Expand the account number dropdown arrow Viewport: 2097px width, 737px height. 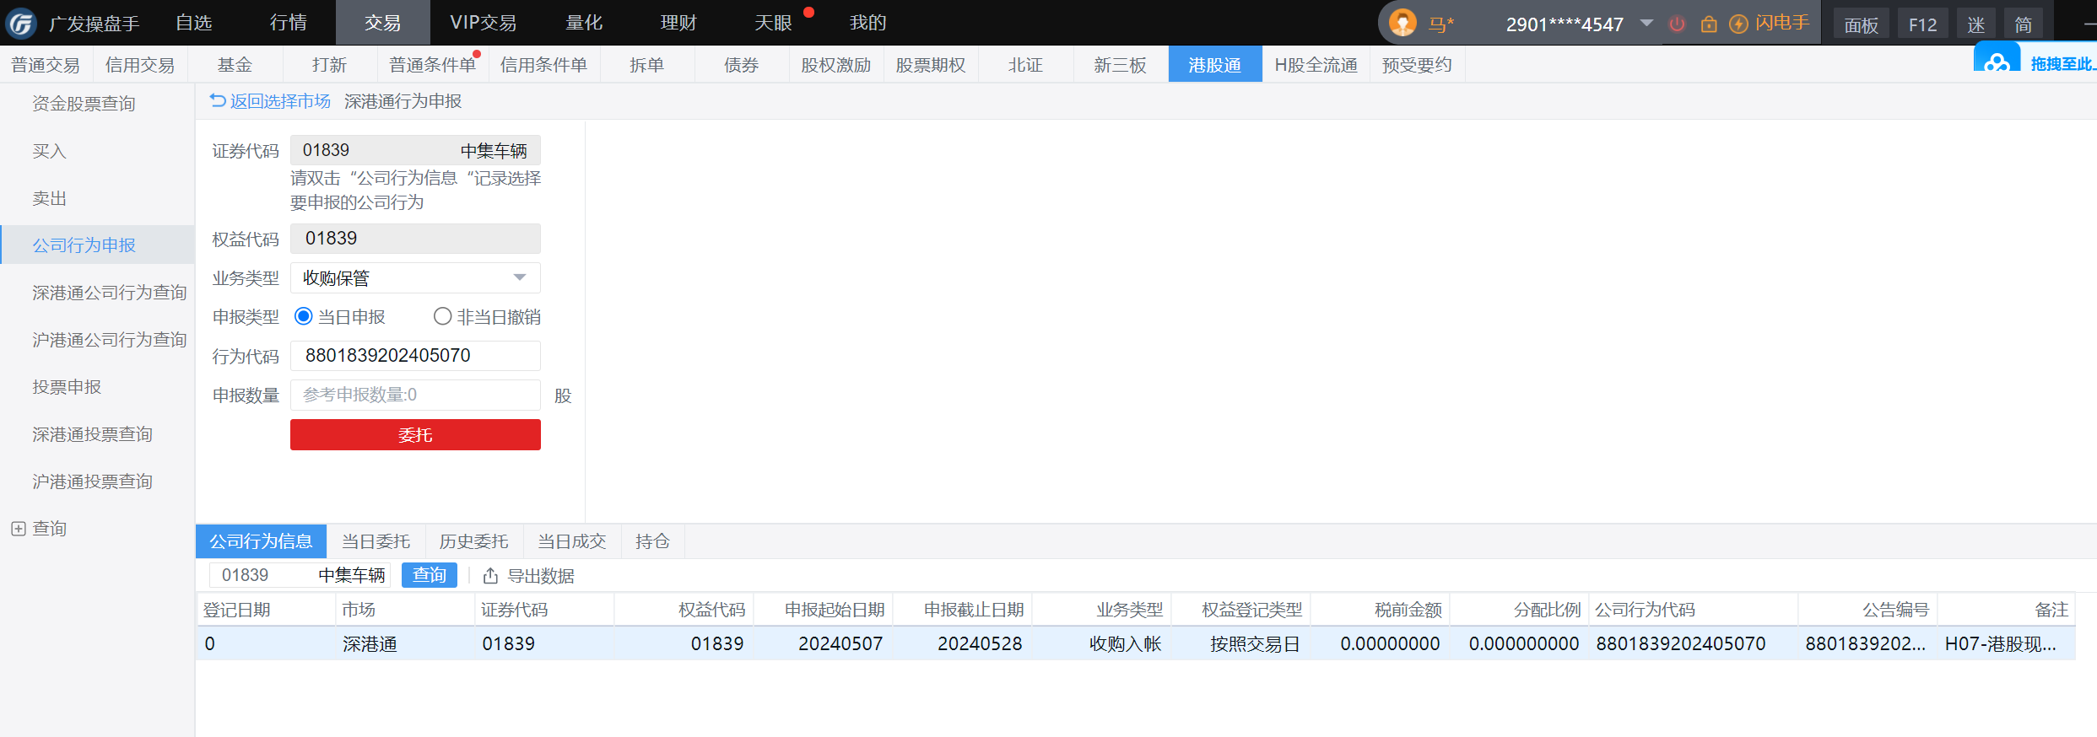1646,23
